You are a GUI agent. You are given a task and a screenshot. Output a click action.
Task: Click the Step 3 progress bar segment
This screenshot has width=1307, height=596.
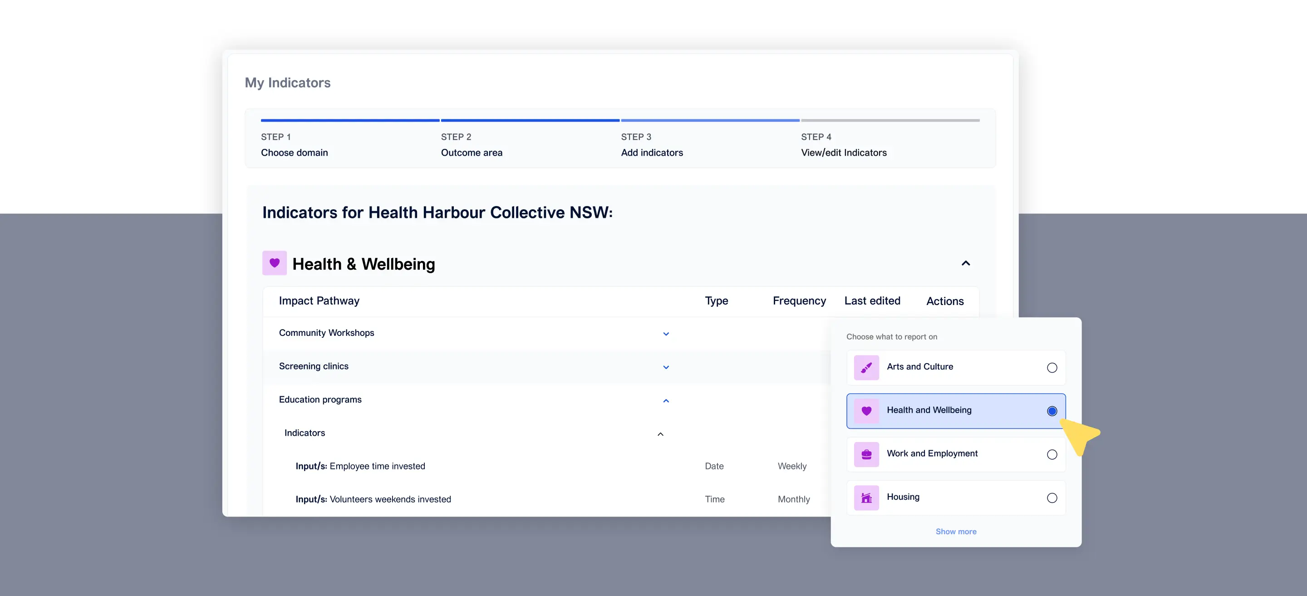pos(710,120)
